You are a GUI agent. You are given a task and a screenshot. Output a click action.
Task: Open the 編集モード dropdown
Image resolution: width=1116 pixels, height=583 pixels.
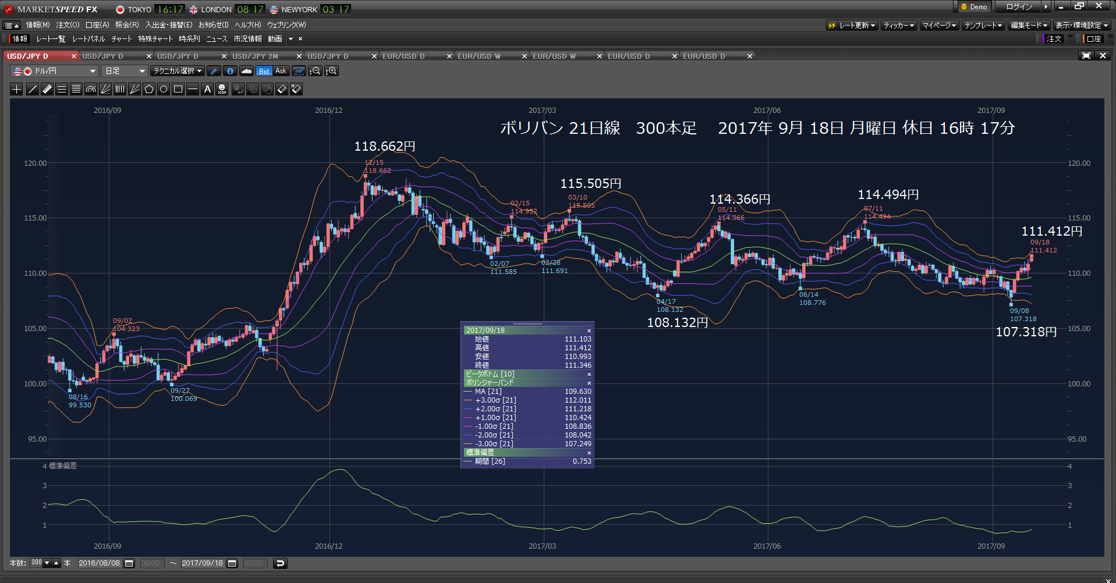pos(1029,25)
